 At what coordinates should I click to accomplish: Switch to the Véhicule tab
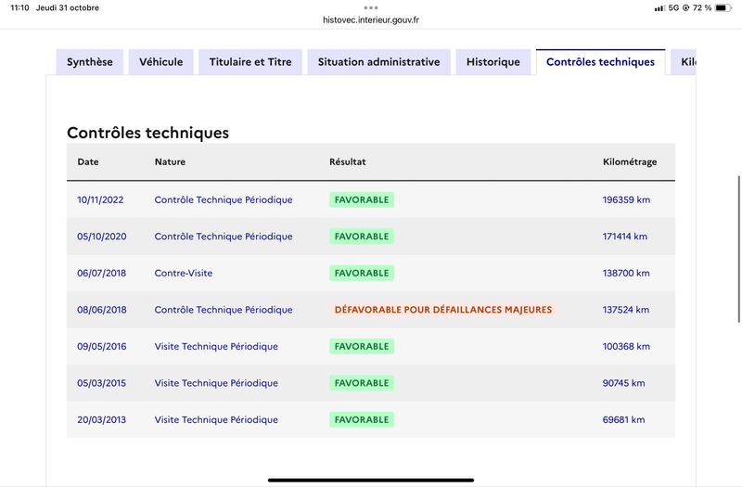point(160,62)
